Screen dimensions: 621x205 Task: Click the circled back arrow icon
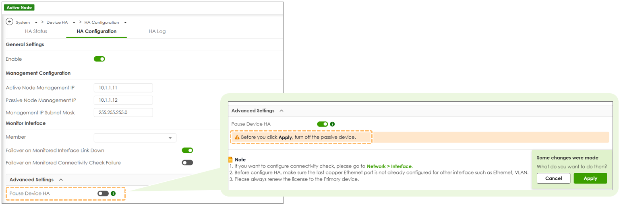pyautogui.click(x=10, y=22)
